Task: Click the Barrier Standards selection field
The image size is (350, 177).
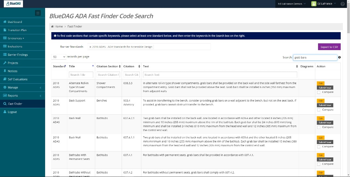Action: (x=149, y=47)
